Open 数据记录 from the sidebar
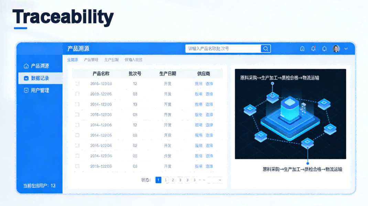The width and height of the screenshot is (368, 206). [39, 78]
